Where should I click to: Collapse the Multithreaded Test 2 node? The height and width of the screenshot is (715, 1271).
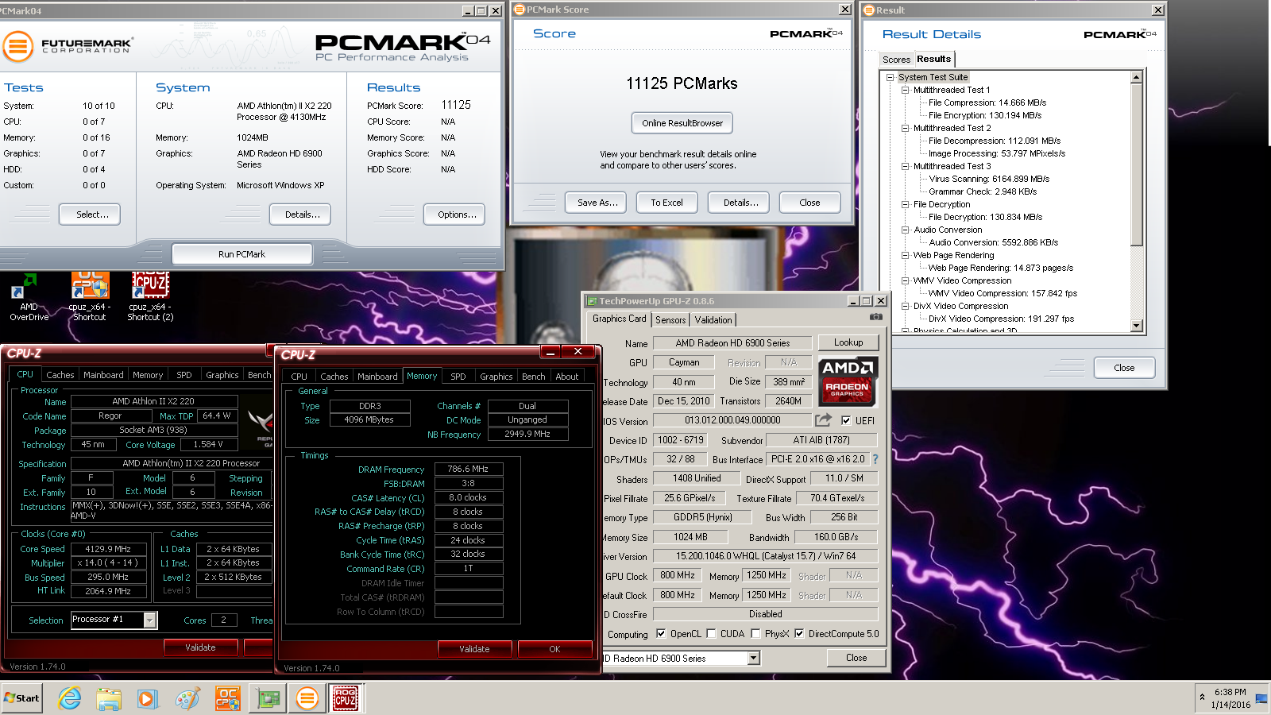pos(905,128)
